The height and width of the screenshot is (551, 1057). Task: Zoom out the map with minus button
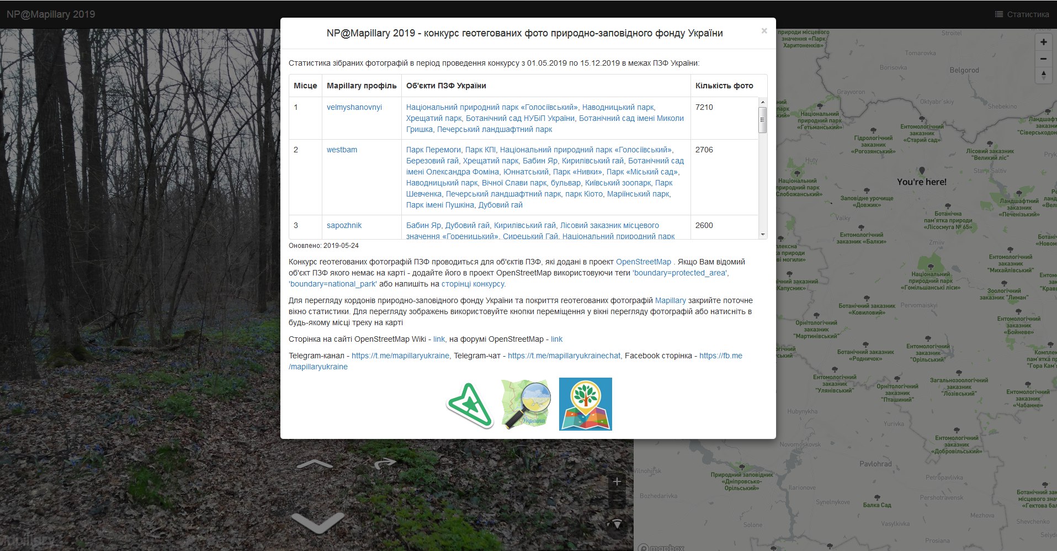[1043, 59]
